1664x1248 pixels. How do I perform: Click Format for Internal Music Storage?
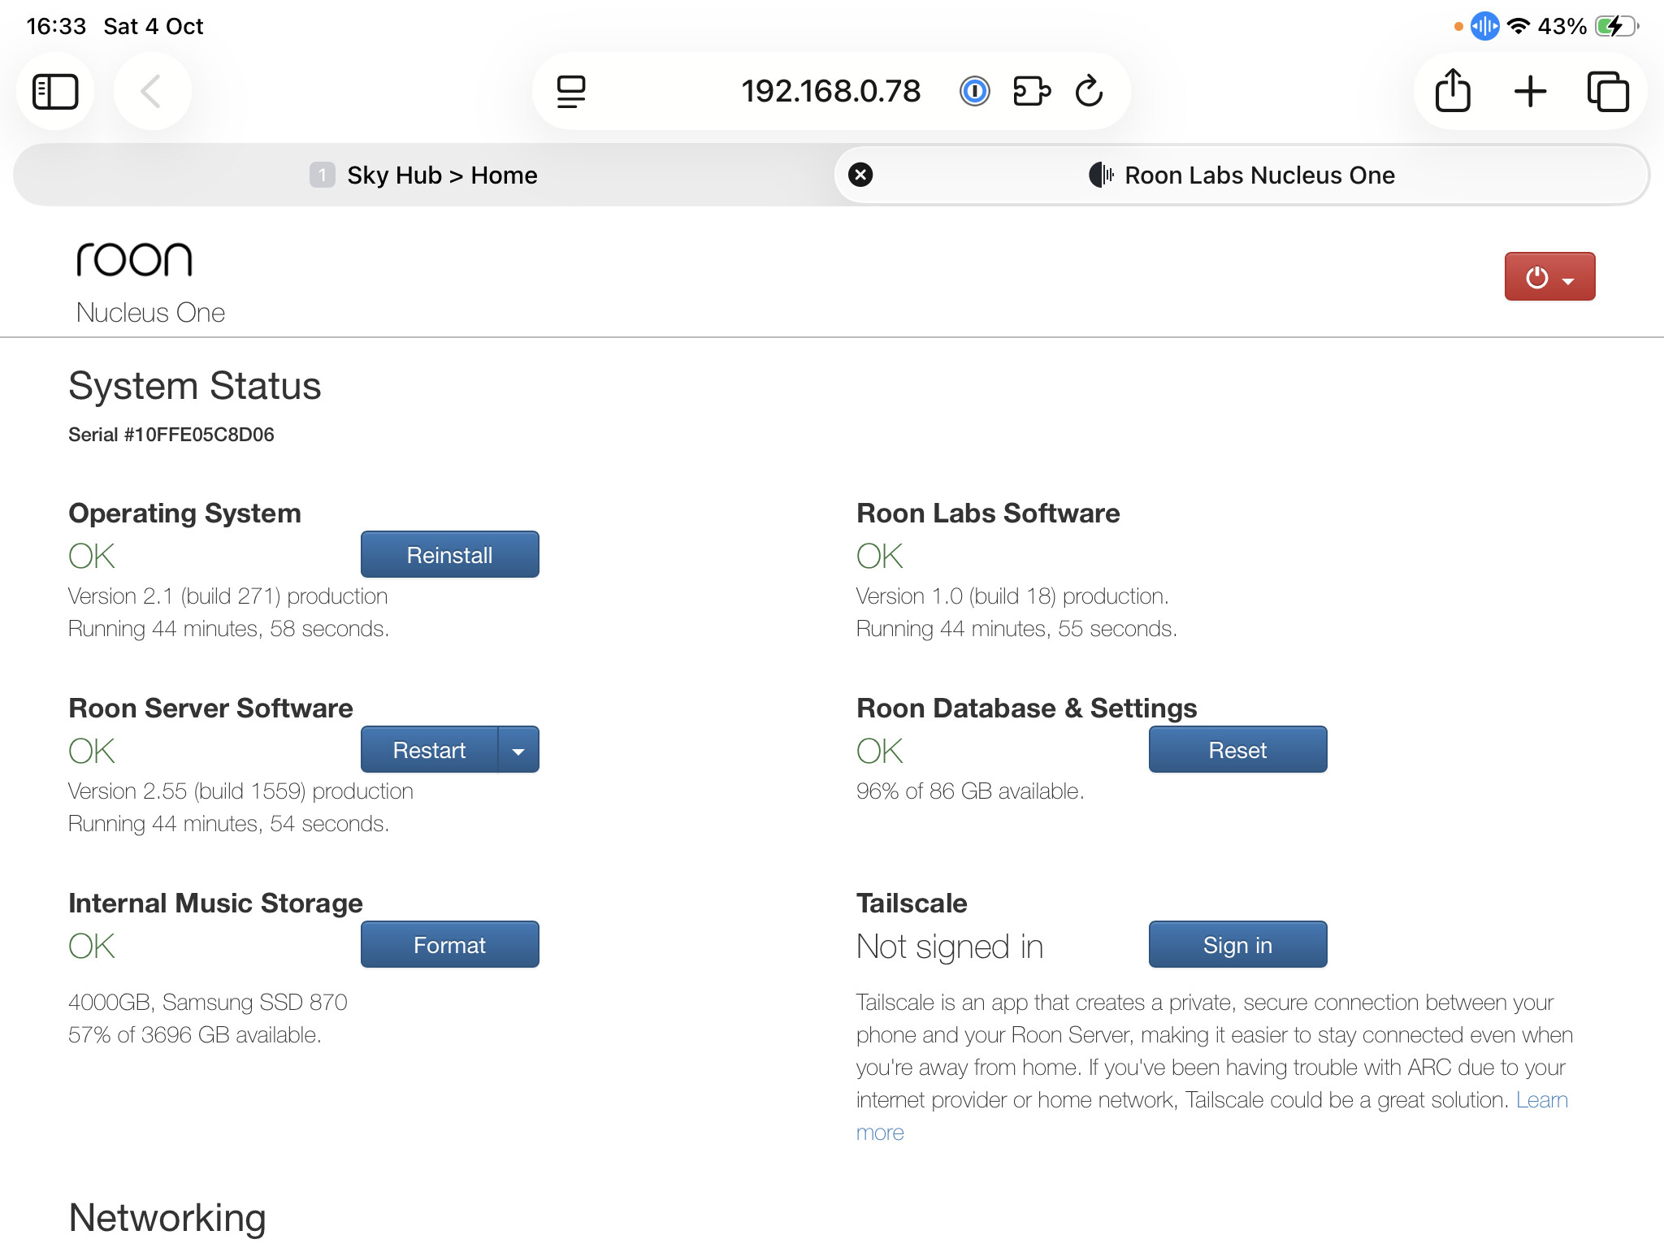point(449,945)
